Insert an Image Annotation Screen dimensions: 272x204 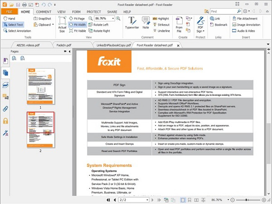click(246, 25)
